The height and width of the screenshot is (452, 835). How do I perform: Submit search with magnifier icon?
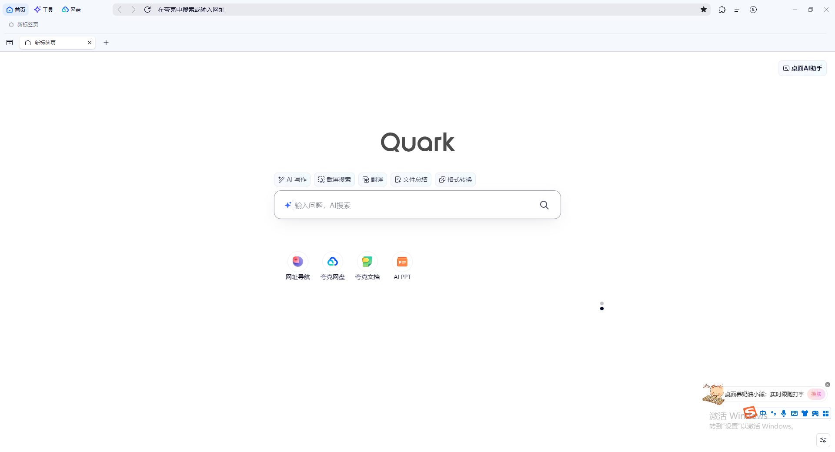pyautogui.click(x=544, y=205)
